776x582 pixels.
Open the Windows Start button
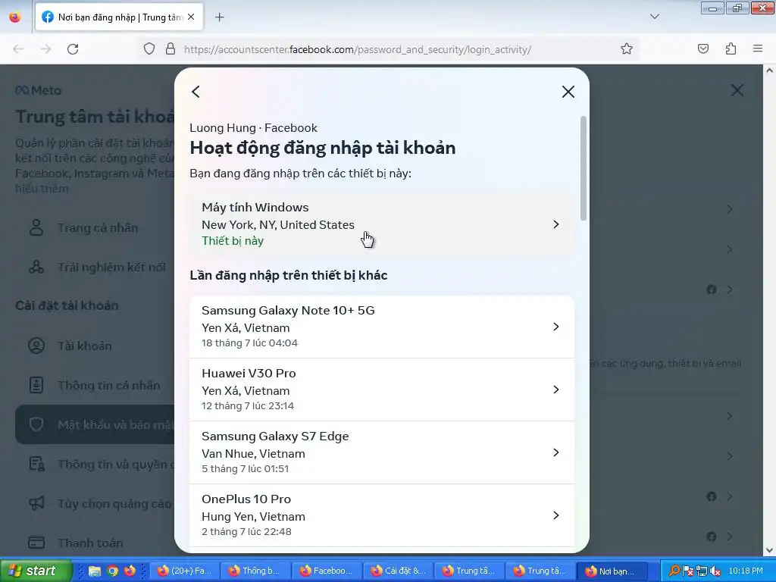click(x=36, y=571)
